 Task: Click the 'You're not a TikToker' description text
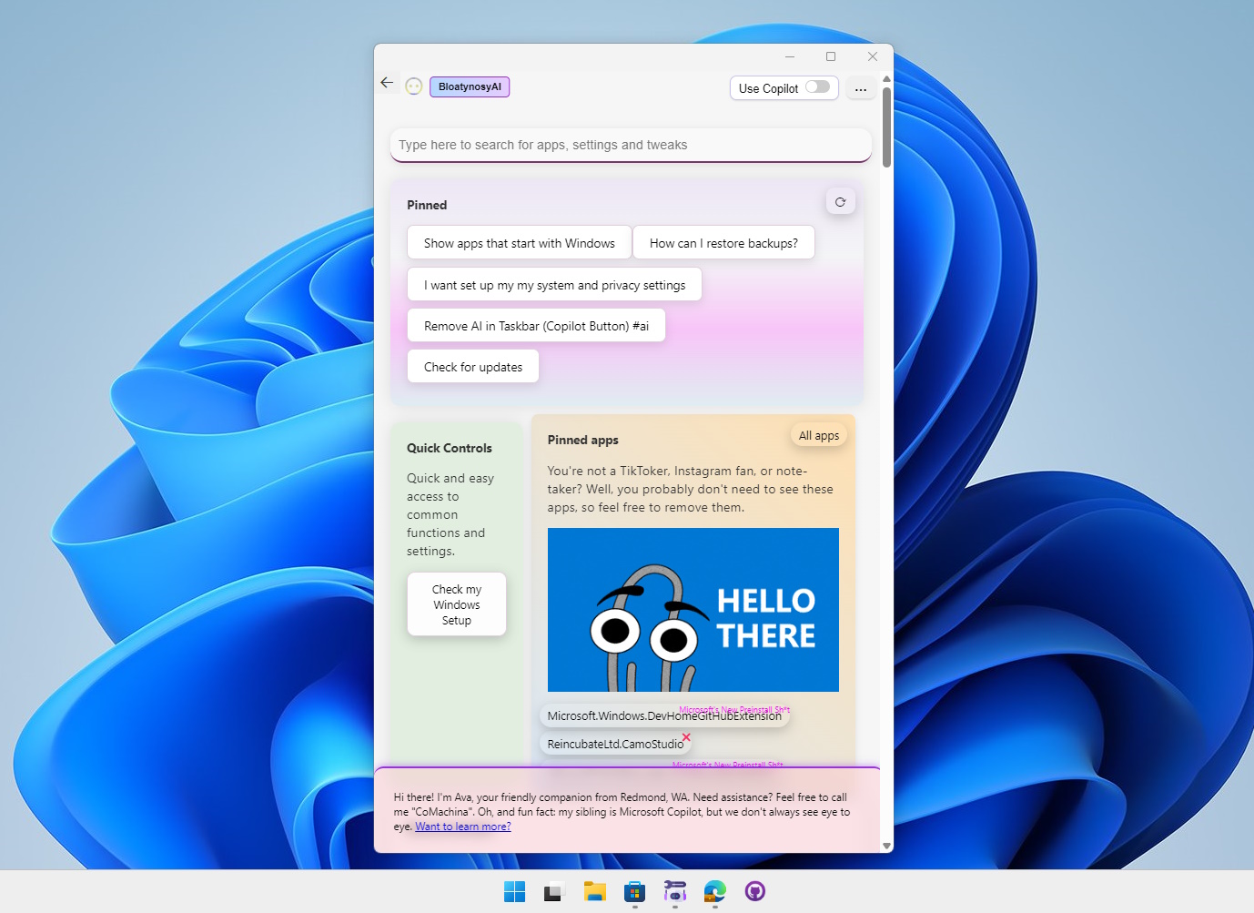click(x=691, y=489)
